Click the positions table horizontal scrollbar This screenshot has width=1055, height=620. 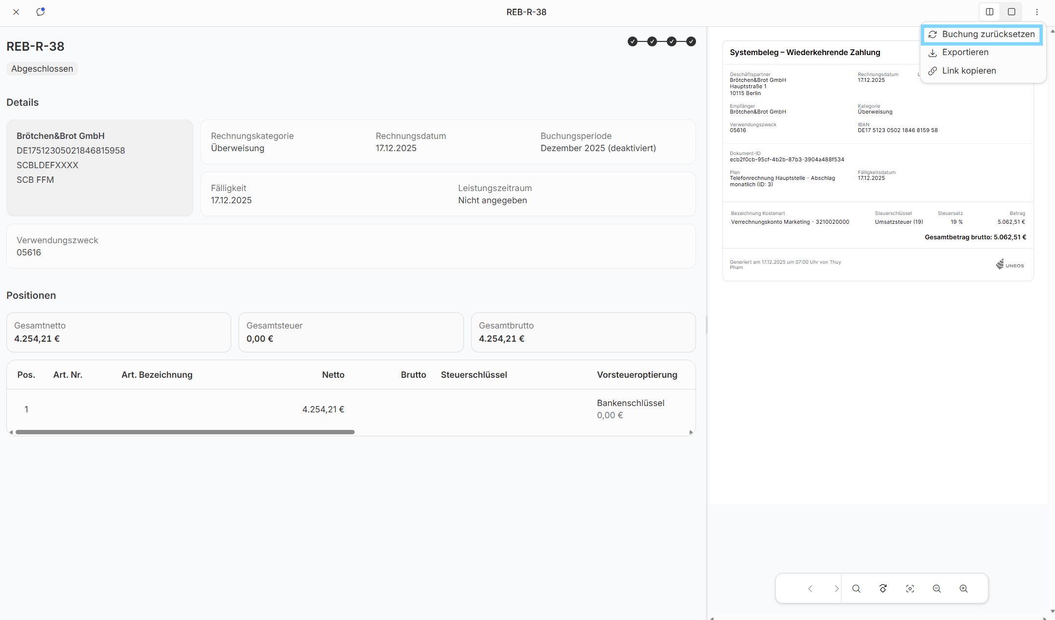185,432
